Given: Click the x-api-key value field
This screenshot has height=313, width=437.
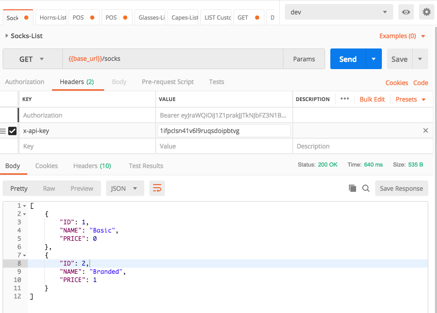Looking at the screenshot, I should tap(224, 130).
